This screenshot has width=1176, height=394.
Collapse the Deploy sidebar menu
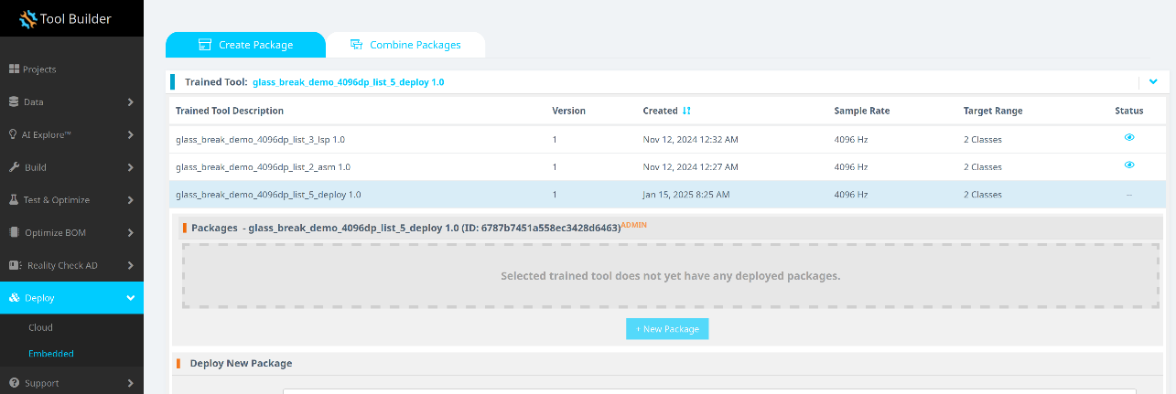(131, 298)
